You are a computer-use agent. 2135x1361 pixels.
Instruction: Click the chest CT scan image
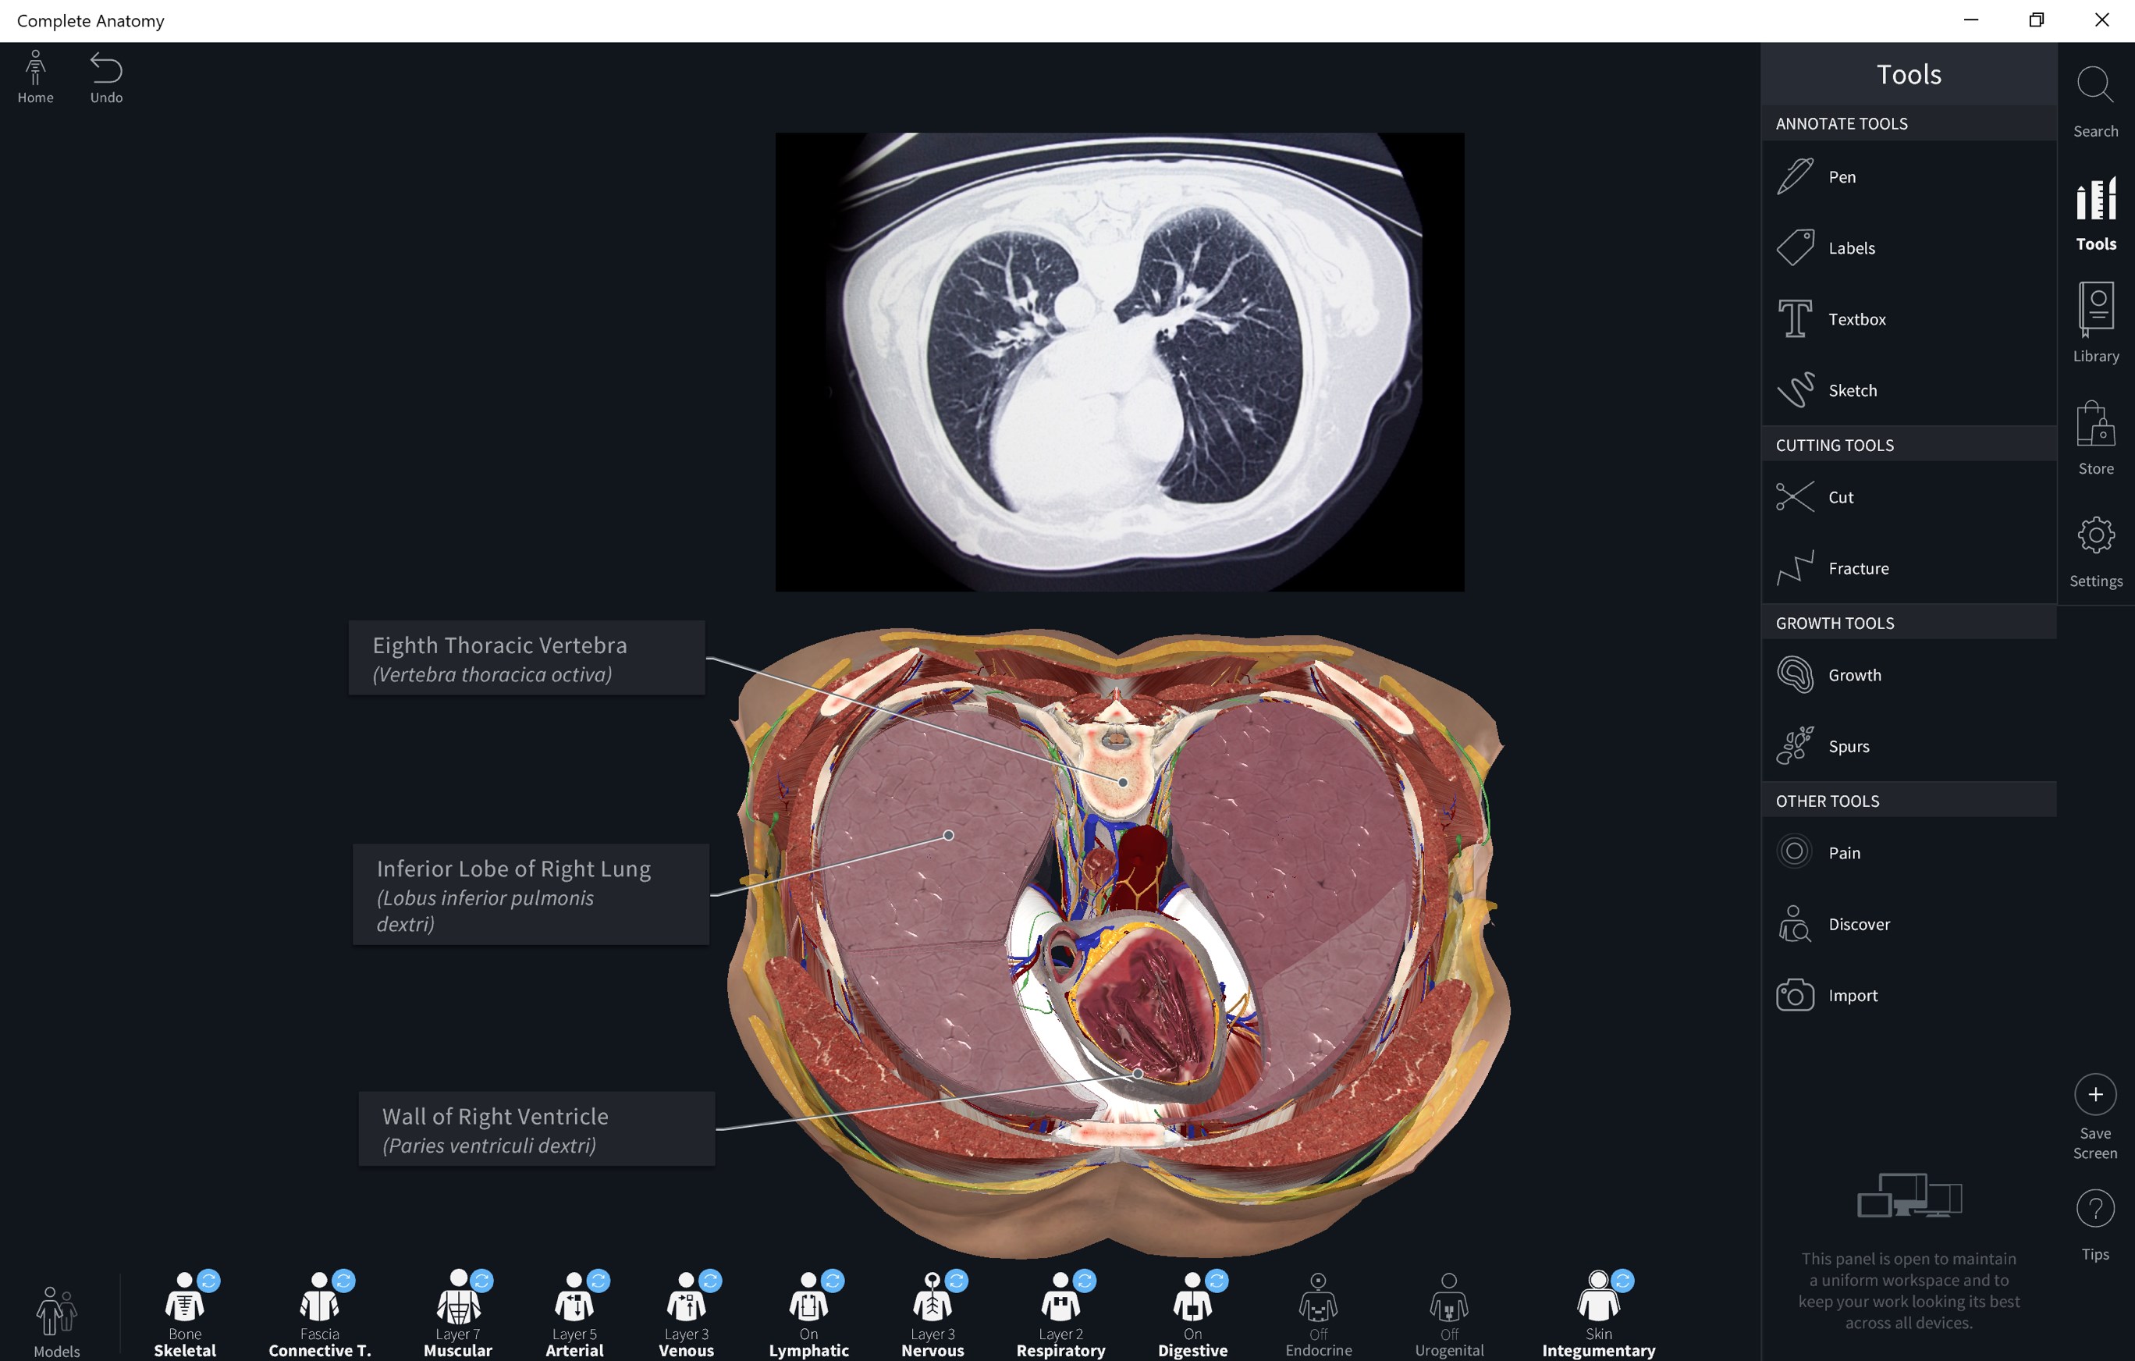click(1119, 362)
